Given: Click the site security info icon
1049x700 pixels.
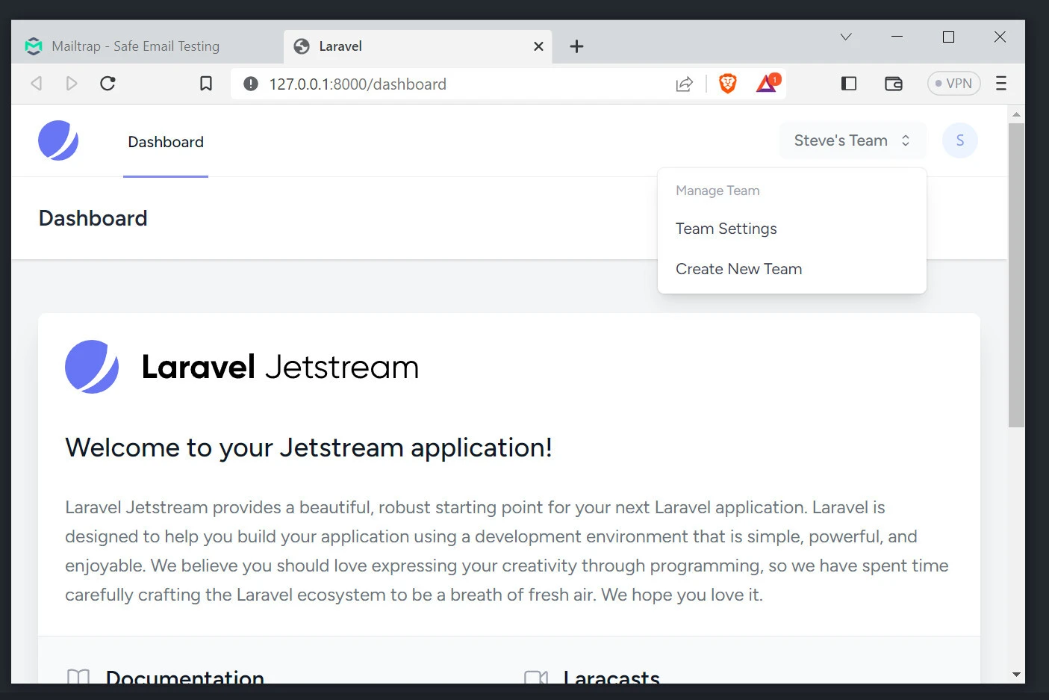Looking at the screenshot, I should coord(251,84).
